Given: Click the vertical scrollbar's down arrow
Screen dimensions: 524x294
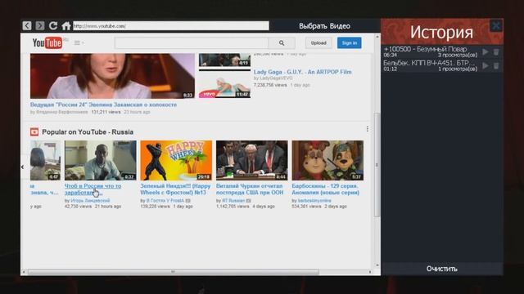Looking at the screenshot, I should [x=377, y=265].
